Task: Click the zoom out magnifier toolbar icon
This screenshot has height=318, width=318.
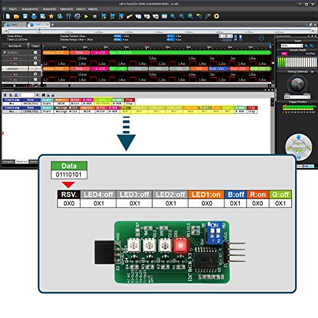Action: [x=182, y=16]
